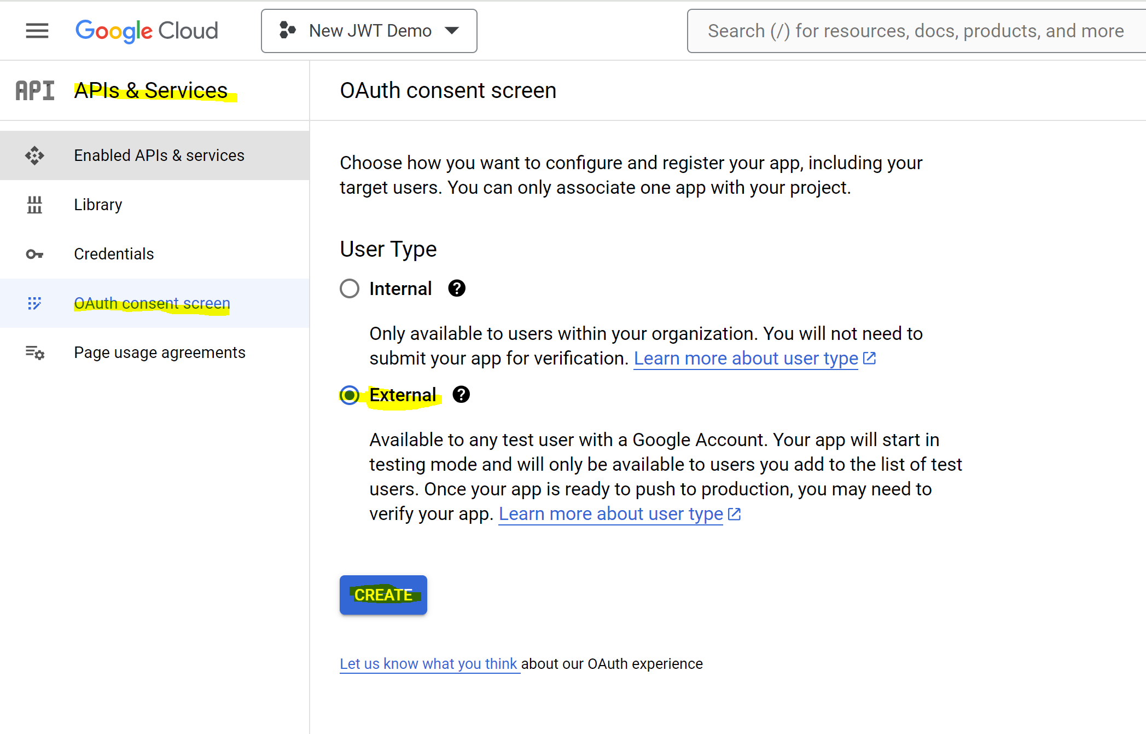Screen dimensions: 1146x734
Task: Select the Internal user type radio button
Action: tap(350, 288)
